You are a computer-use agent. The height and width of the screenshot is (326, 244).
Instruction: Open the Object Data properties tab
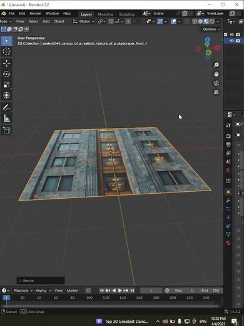[x=228, y=234]
